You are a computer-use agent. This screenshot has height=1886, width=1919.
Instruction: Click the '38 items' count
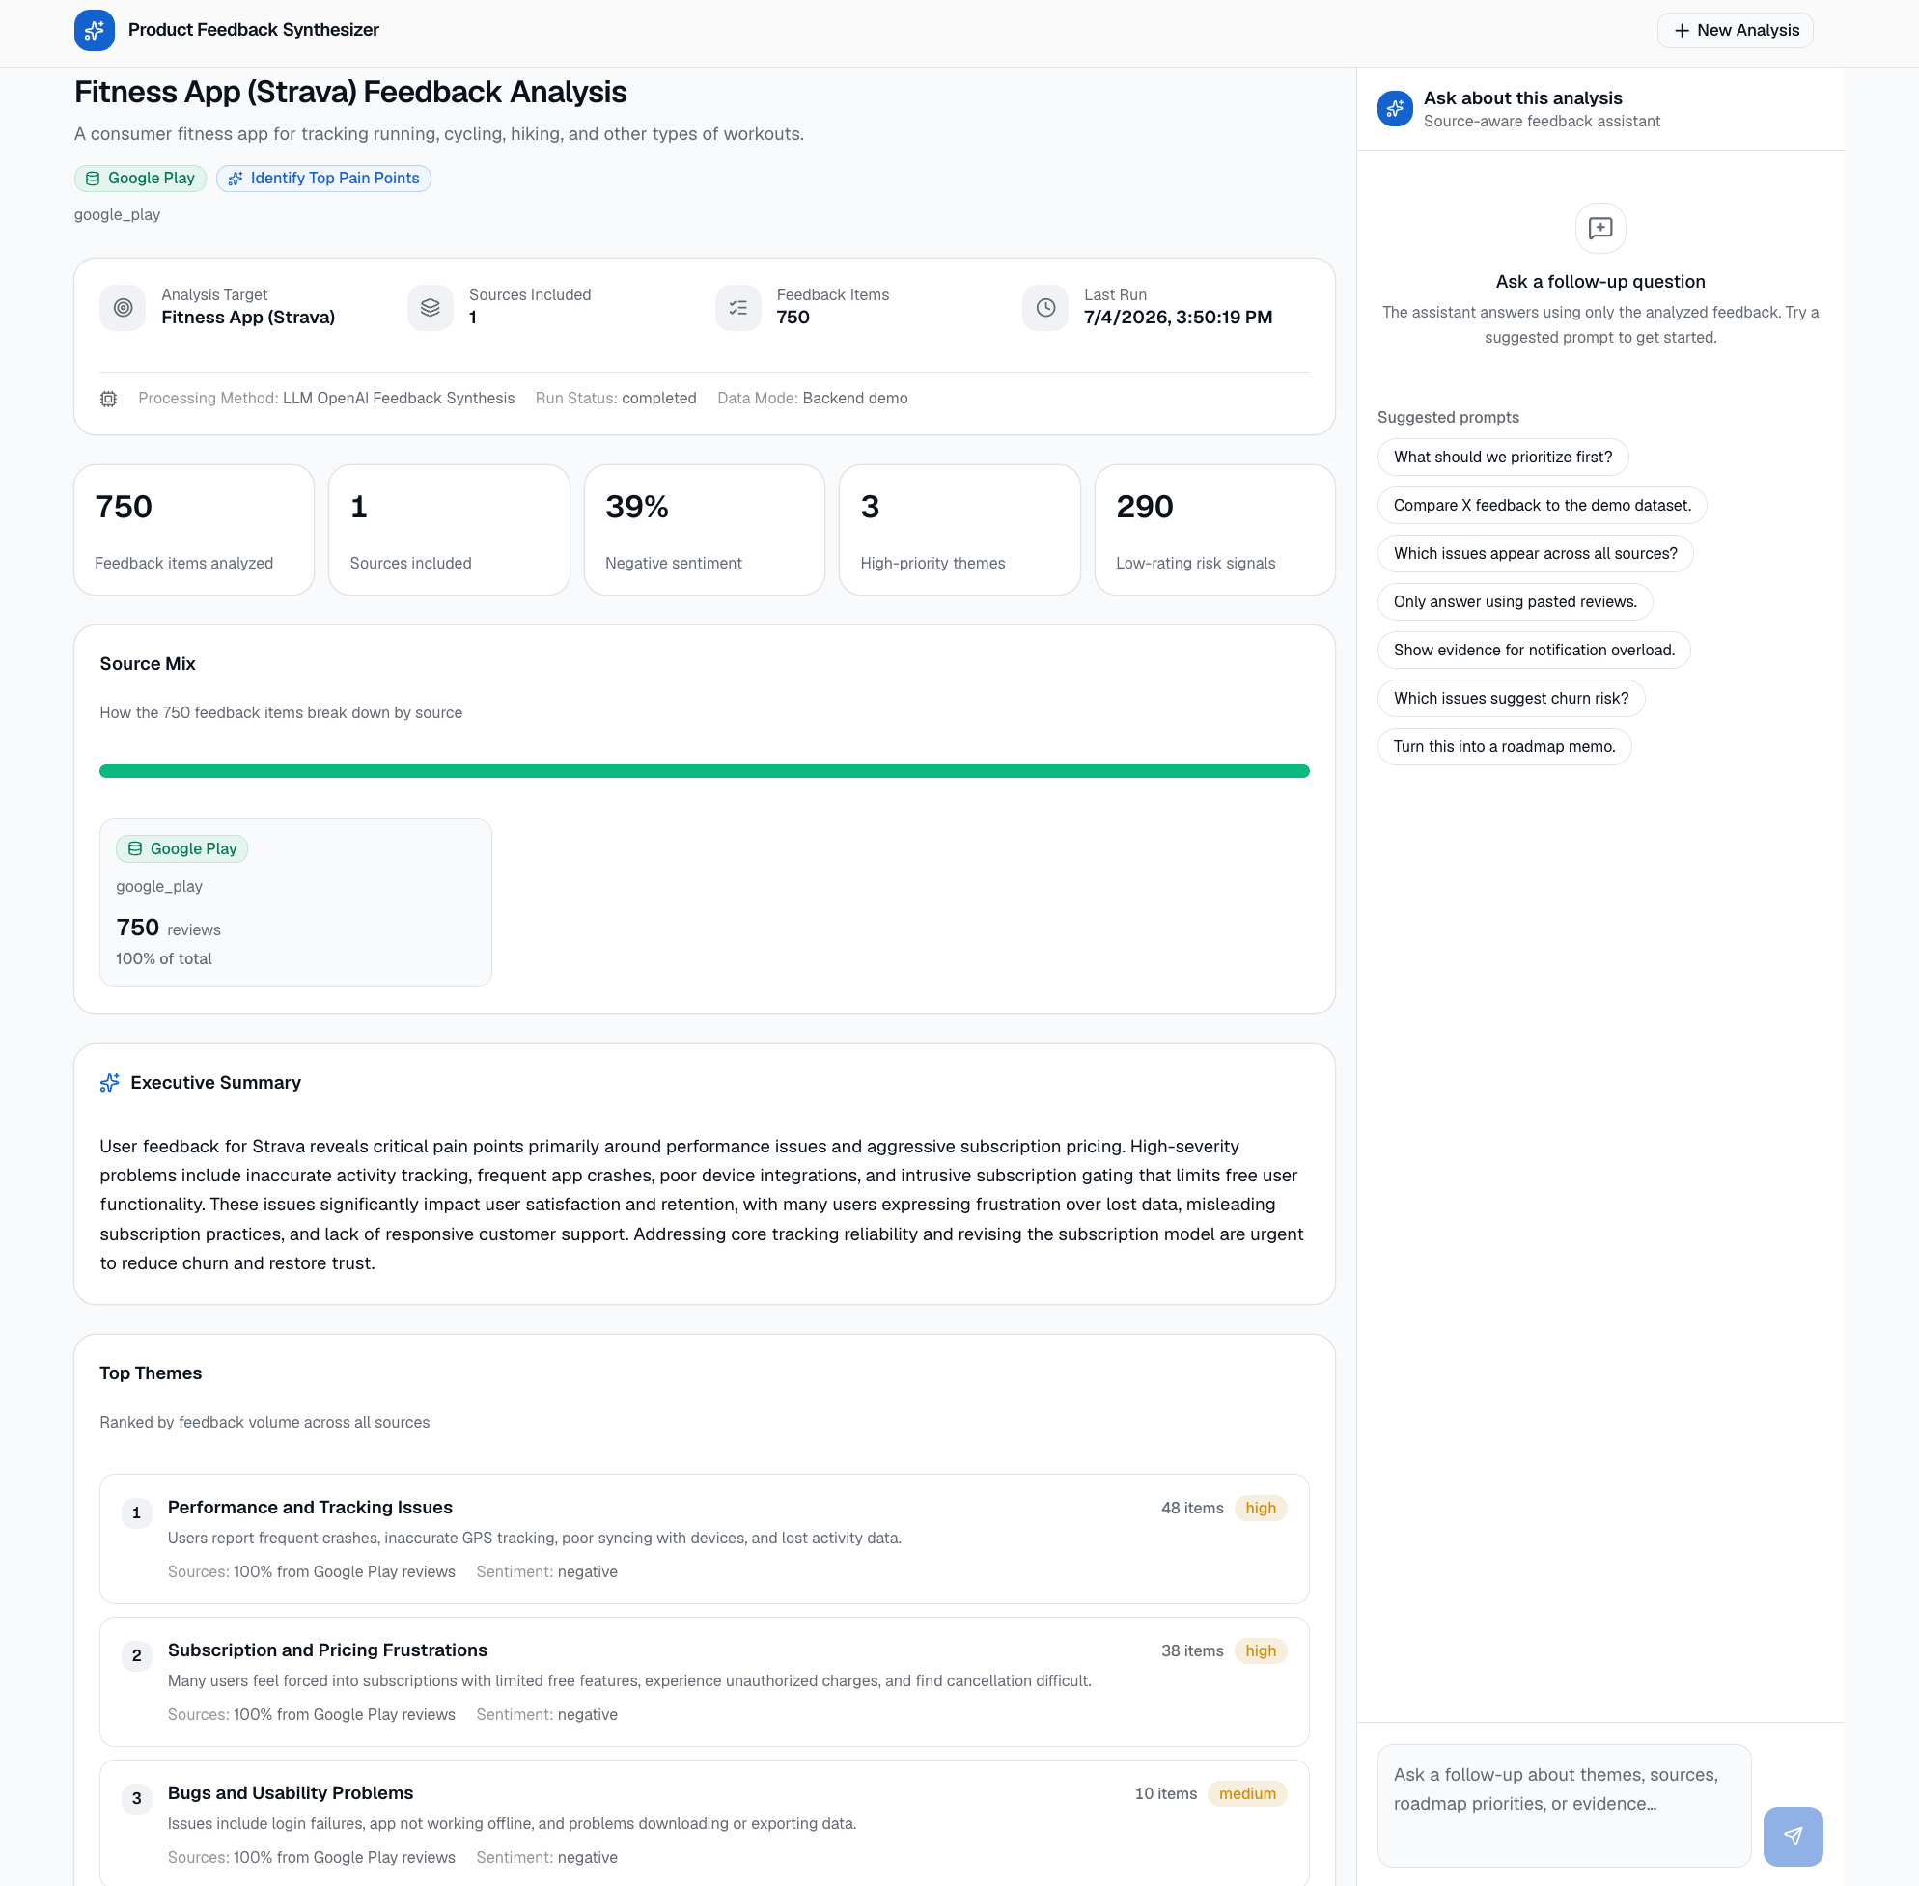[1192, 1650]
